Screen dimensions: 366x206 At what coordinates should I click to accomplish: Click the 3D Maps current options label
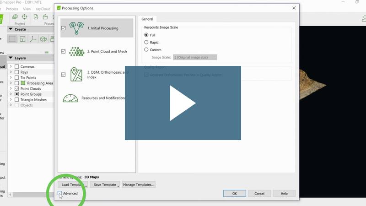coord(91,177)
